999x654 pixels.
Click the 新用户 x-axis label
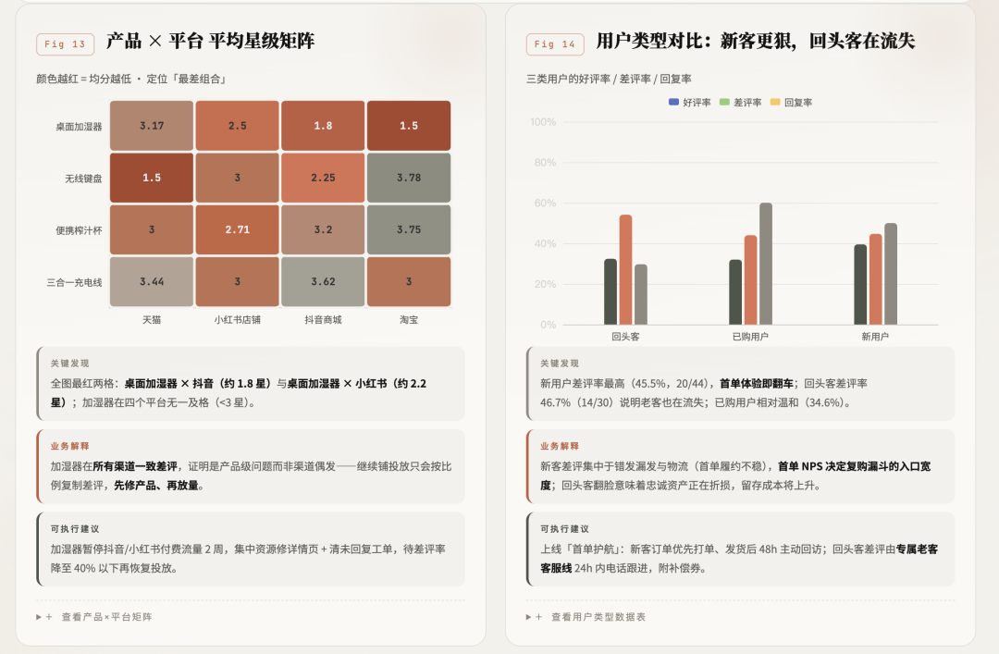(x=875, y=337)
